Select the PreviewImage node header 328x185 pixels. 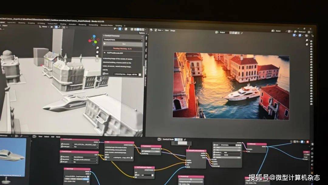click(x=191, y=176)
